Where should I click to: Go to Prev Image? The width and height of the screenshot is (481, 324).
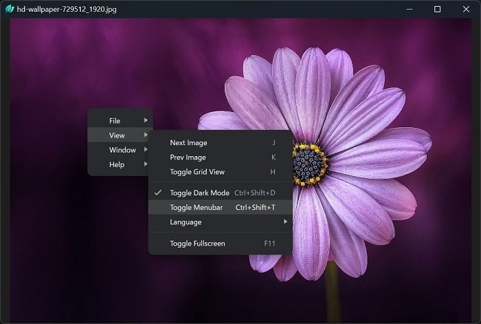[188, 158]
